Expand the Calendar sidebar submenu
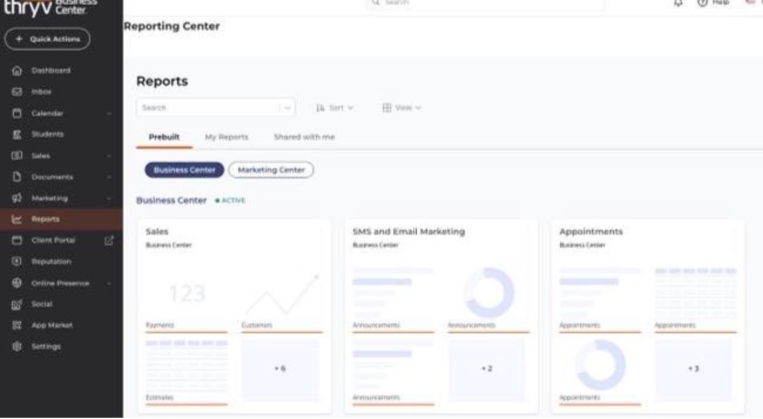 click(109, 114)
